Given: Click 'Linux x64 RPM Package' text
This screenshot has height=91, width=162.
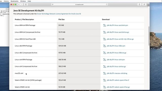Looking at the screenshot, I should (x=24, y=60).
